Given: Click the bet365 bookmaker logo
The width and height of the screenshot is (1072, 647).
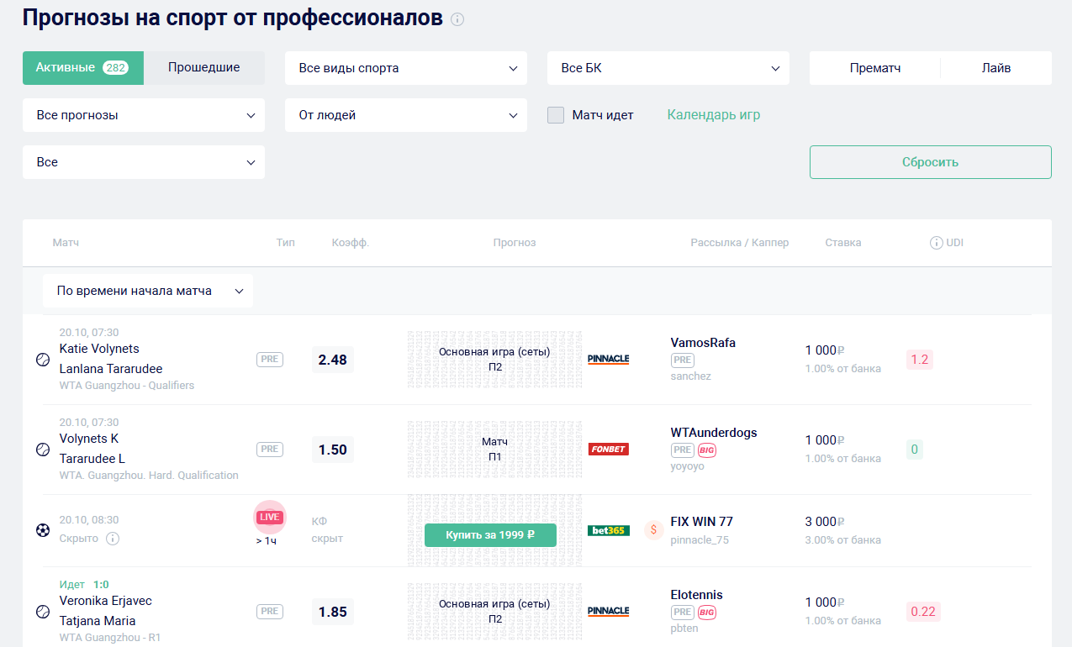Looking at the screenshot, I should (x=608, y=530).
